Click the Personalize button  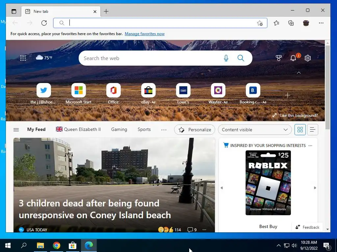coord(194,130)
